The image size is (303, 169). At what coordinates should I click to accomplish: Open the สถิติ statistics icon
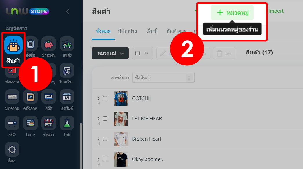[x=49, y=97]
